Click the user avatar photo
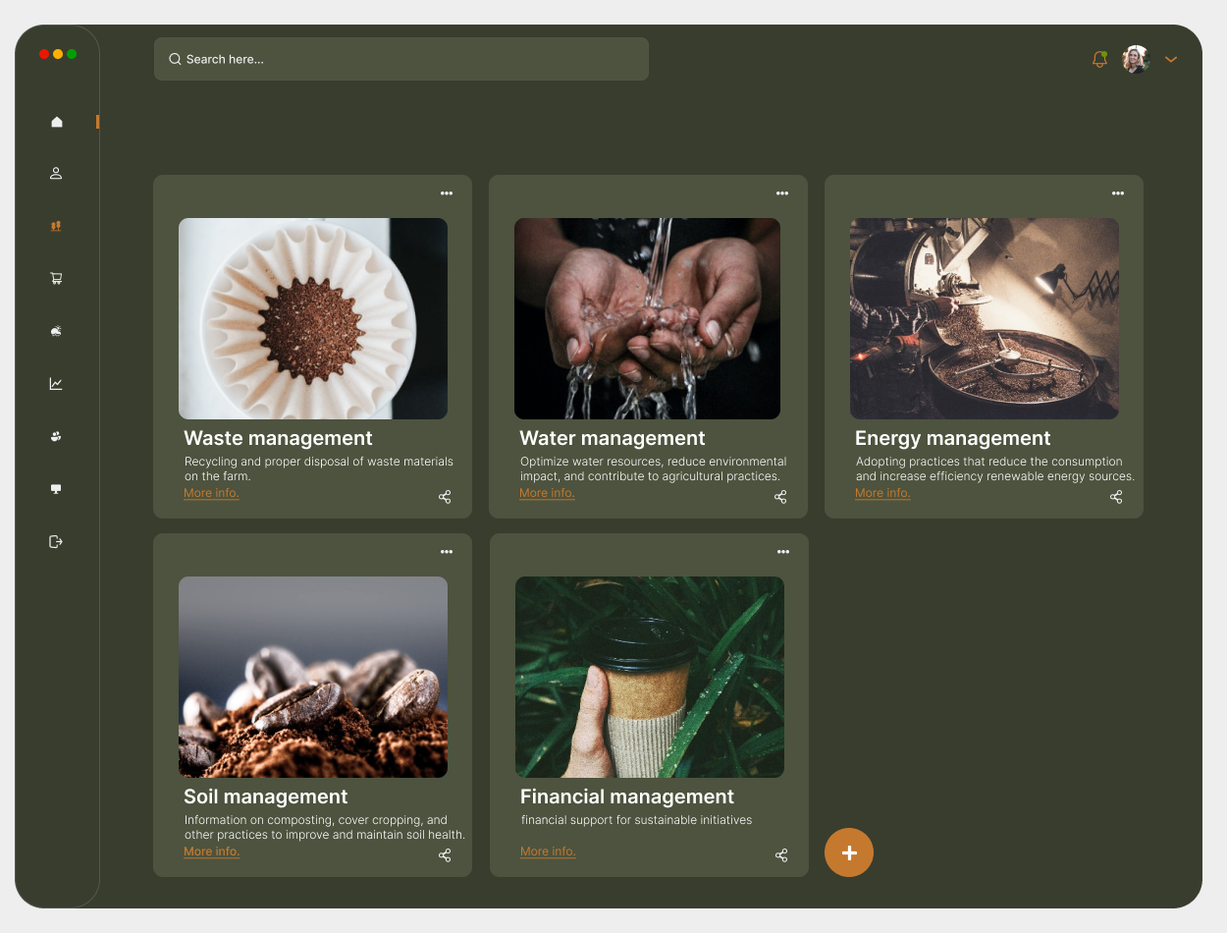The image size is (1227, 933). pos(1136,59)
